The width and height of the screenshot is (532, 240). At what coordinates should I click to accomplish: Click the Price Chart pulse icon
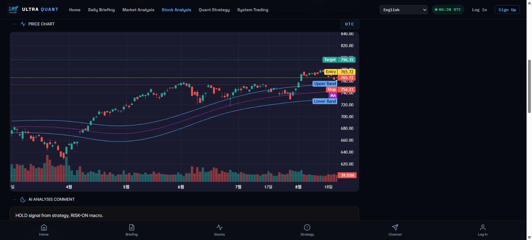(x=23, y=24)
